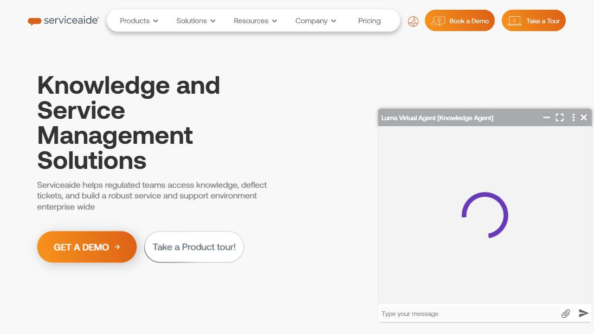Go to the Pricing page
The width and height of the screenshot is (594, 334).
(x=369, y=21)
